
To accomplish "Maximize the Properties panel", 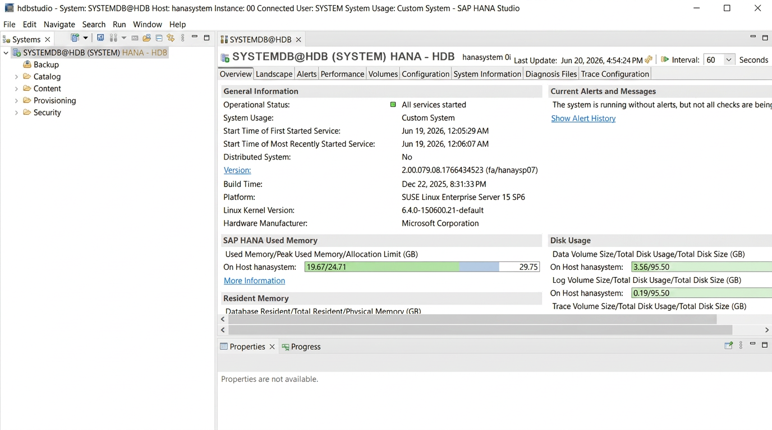I will pyautogui.click(x=764, y=345).
